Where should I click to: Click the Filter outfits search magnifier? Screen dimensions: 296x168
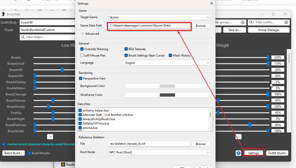[x=252, y=22]
